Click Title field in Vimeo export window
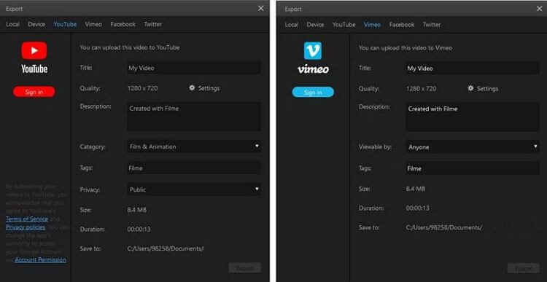 click(x=473, y=68)
